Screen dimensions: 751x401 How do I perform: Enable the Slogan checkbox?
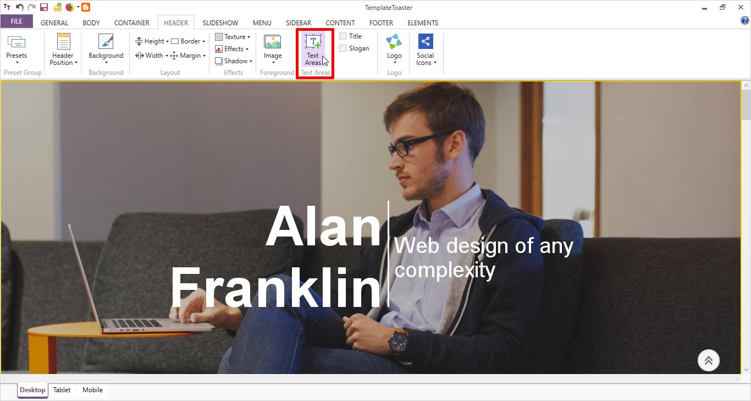[343, 48]
